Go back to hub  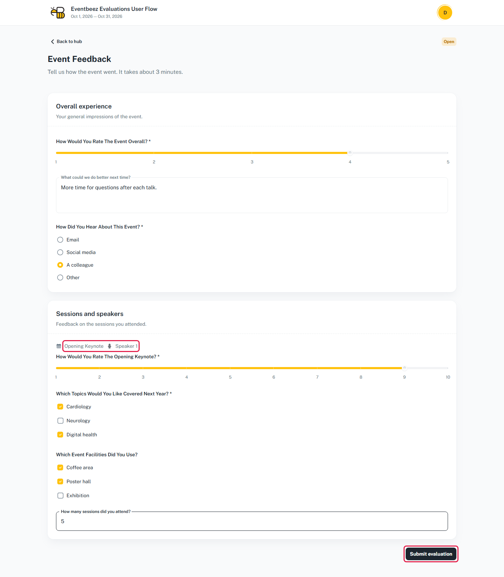(66, 42)
